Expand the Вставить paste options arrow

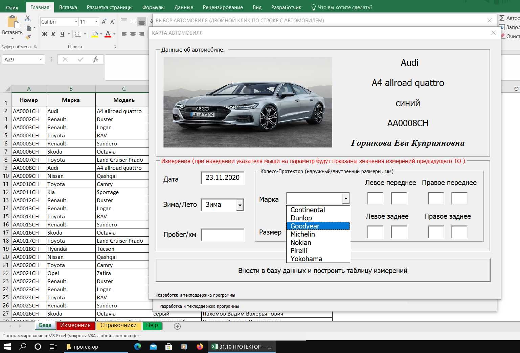click(13, 38)
